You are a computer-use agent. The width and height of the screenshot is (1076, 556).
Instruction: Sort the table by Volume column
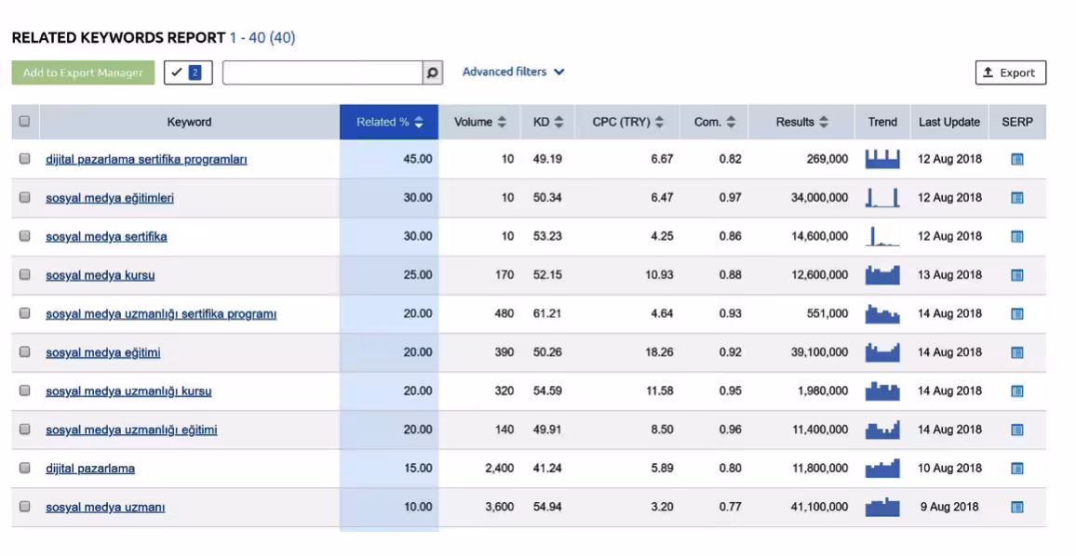480,120
